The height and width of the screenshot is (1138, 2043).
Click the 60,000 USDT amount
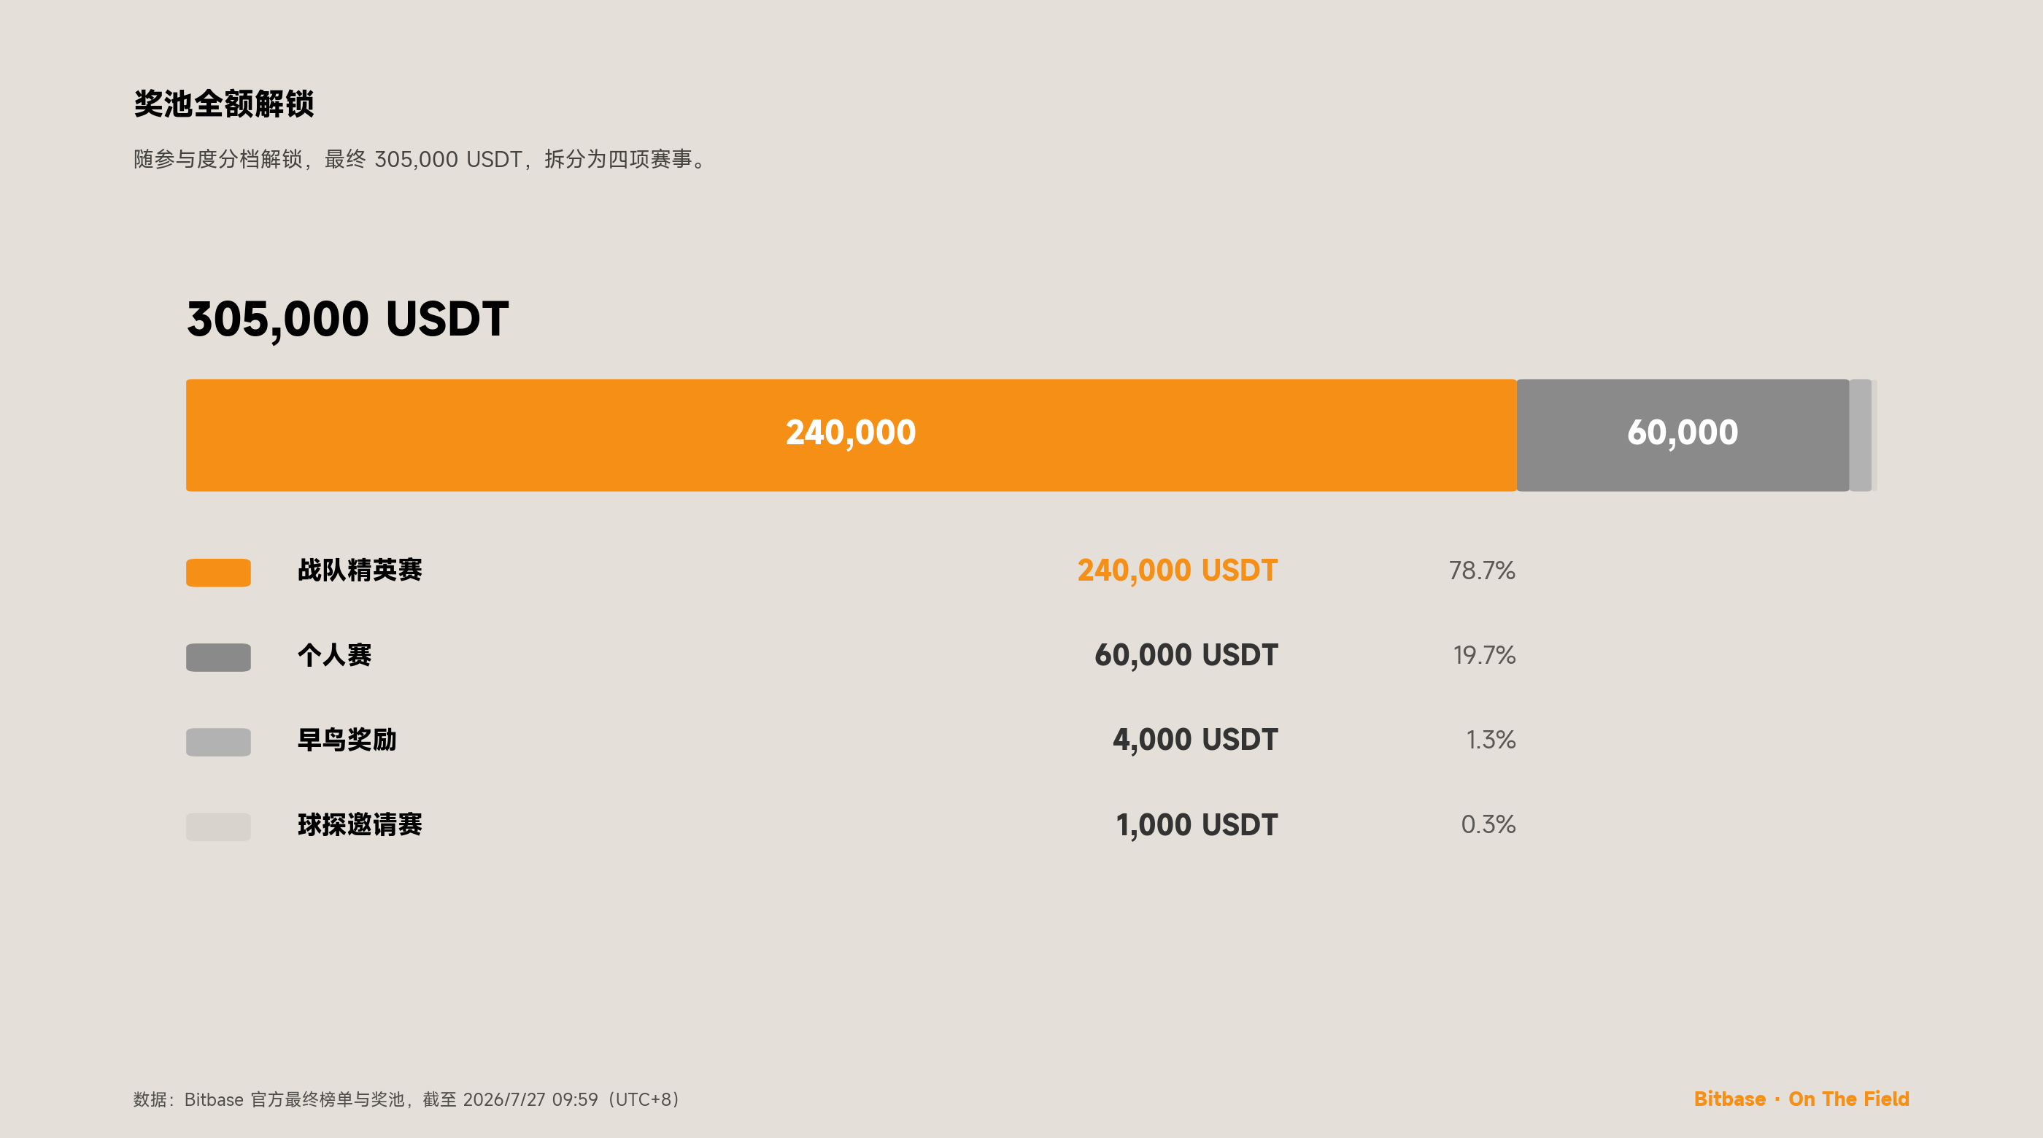click(1186, 655)
